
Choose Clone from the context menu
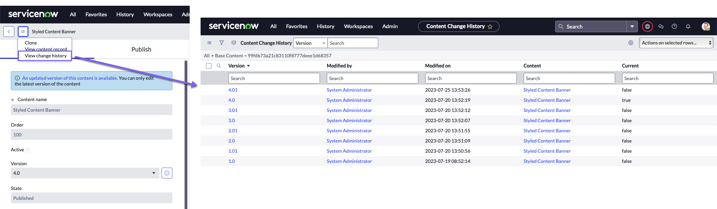pos(31,43)
